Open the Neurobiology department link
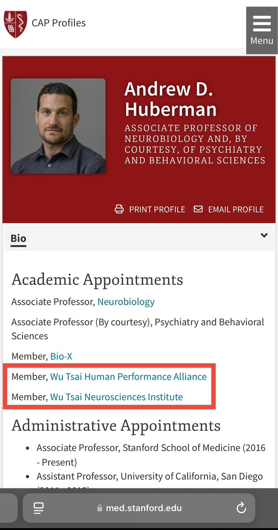This screenshot has height=530, width=278. [x=126, y=302]
